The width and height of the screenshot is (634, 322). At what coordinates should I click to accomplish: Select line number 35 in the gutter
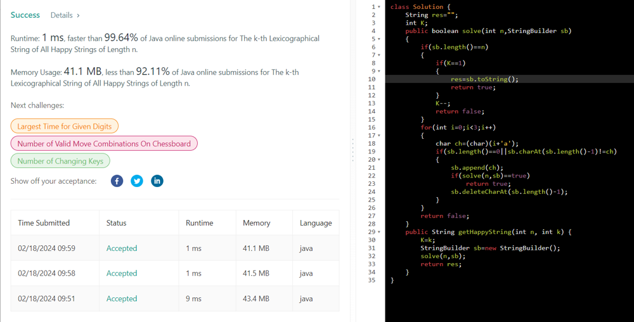[372, 280]
